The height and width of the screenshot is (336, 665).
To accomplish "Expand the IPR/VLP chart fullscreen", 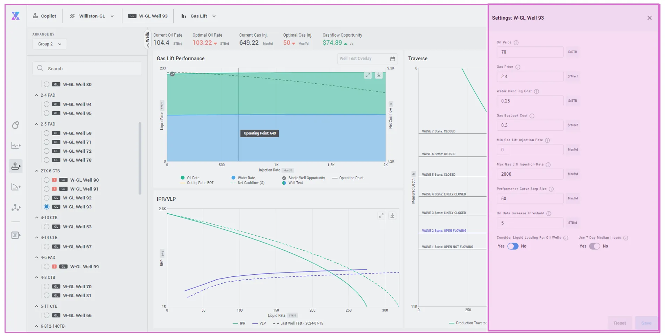I will [x=381, y=216].
